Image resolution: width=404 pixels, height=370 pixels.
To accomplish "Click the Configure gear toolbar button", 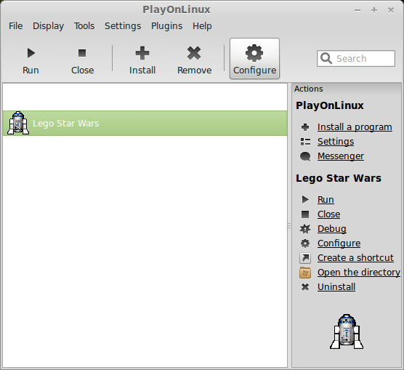I will click(254, 59).
